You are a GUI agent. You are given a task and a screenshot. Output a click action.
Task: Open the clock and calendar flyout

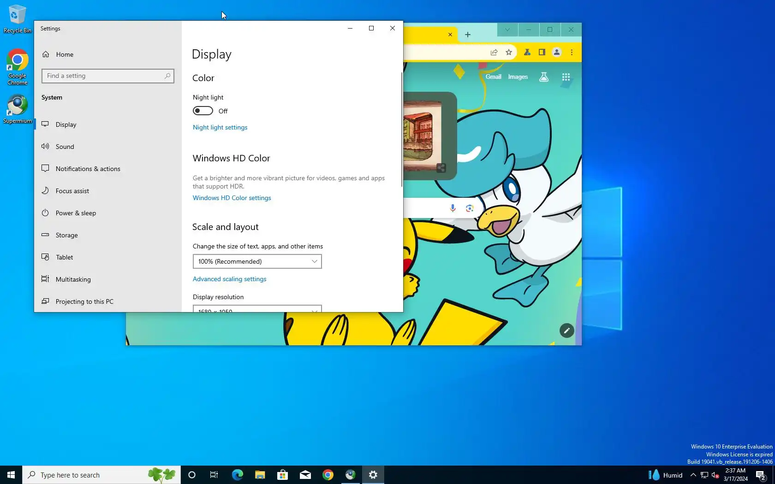point(735,475)
